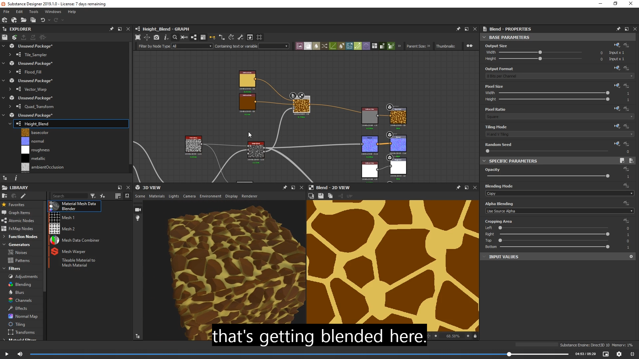This screenshot has width=639, height=359.
Task: Open the Materials menu in 3D View
Action: pyautogui.click(x=157, y=196)
